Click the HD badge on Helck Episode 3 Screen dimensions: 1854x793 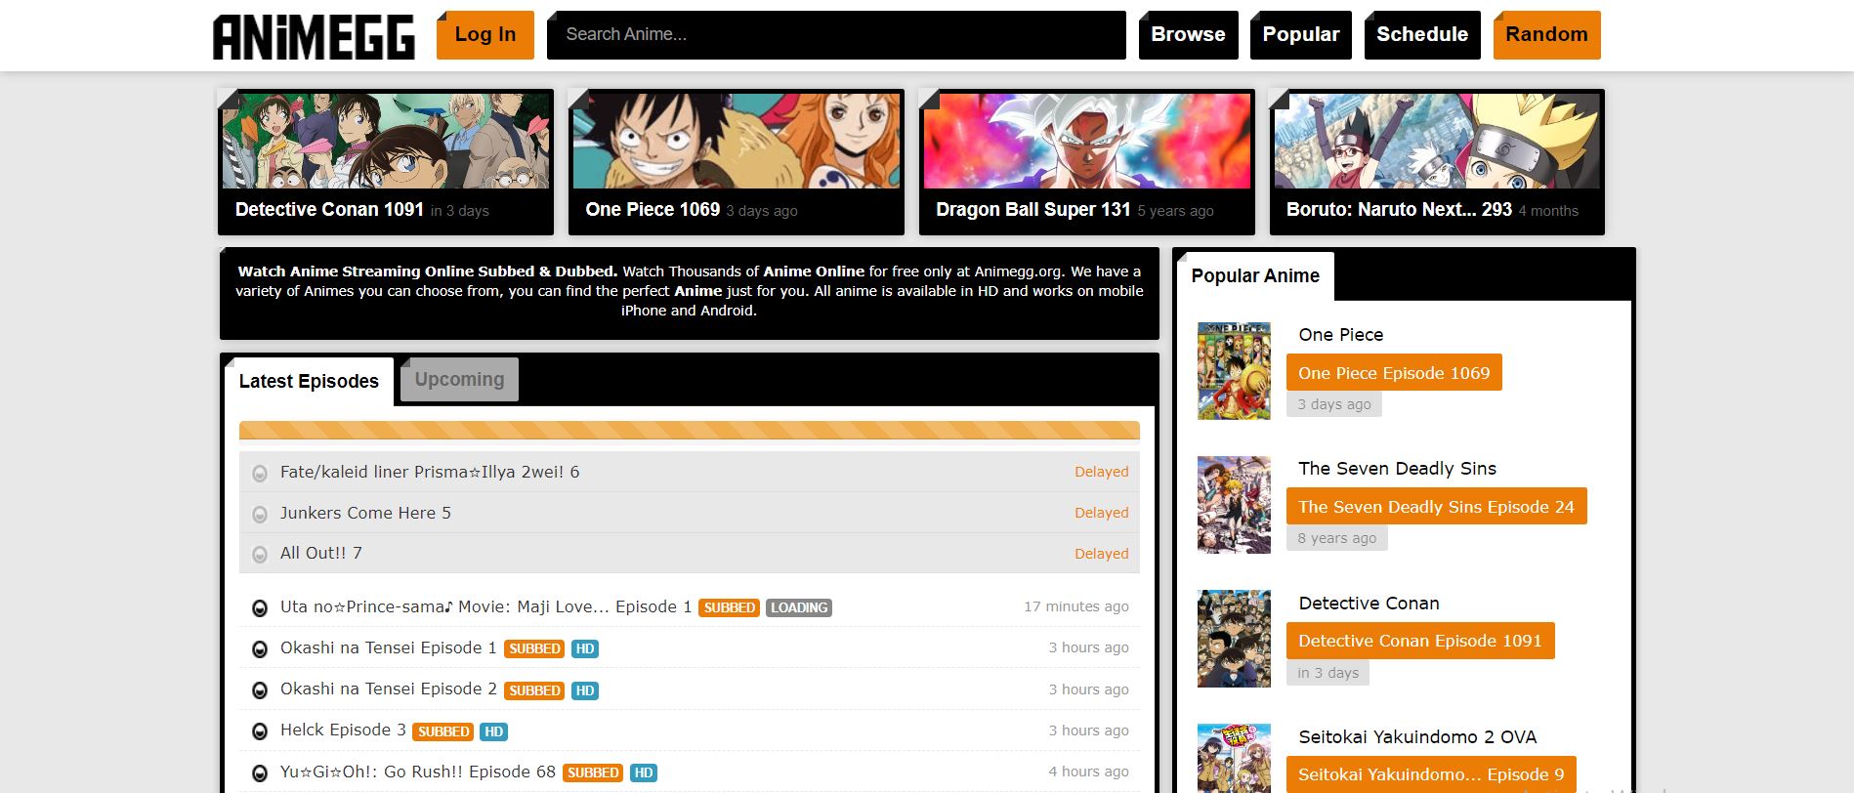click(x=494, y=731)
